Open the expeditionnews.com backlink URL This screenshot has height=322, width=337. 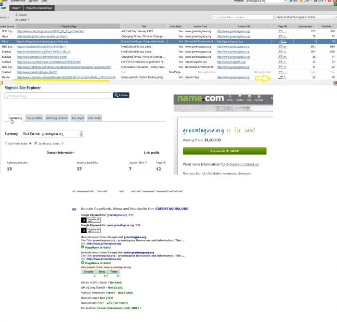tap(49, 62)
